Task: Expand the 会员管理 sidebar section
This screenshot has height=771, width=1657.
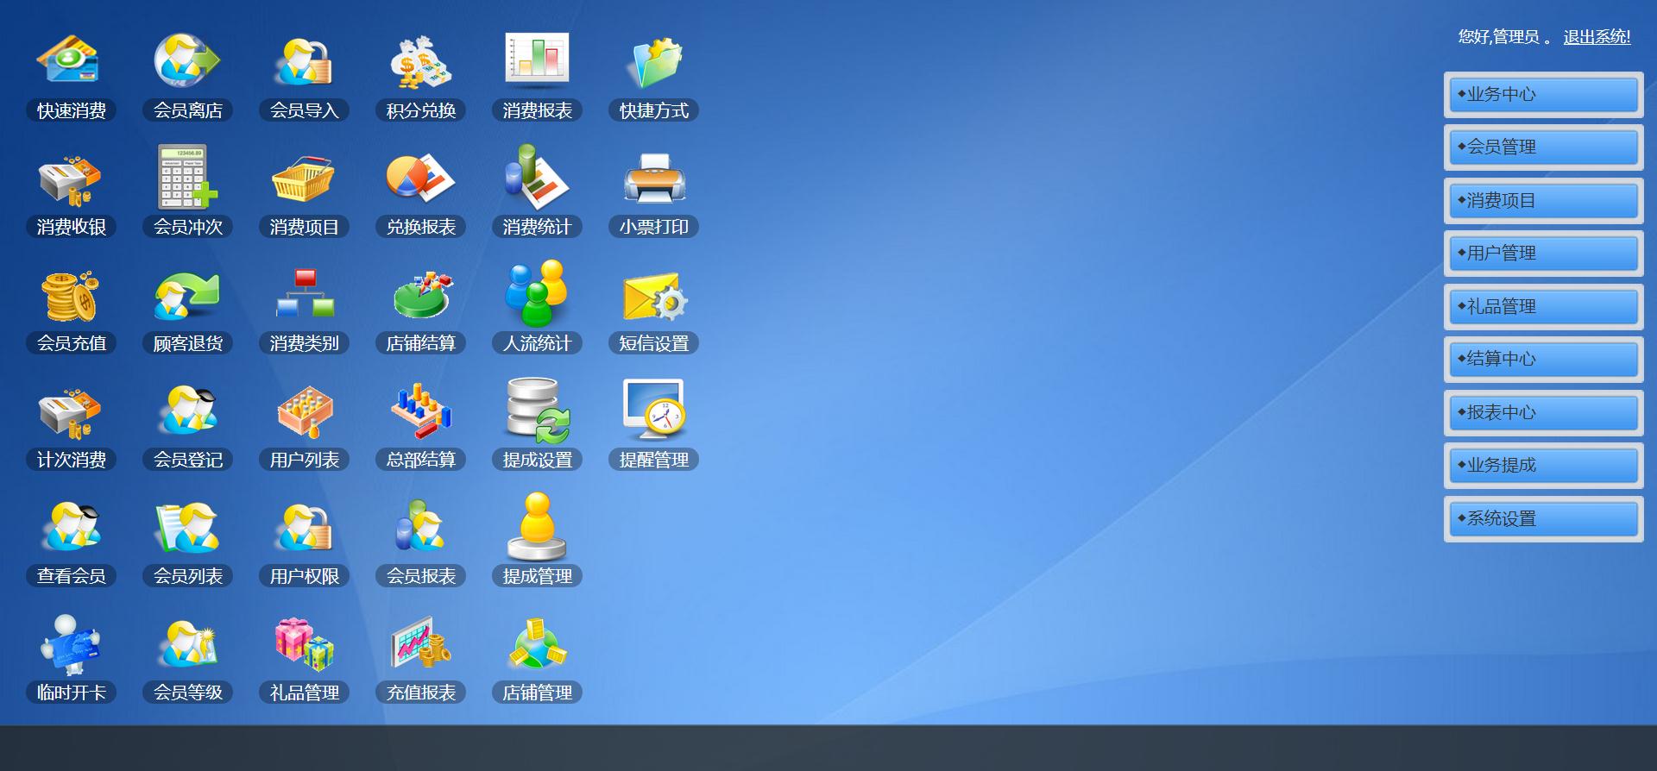Action: [x=1543, y=147]
